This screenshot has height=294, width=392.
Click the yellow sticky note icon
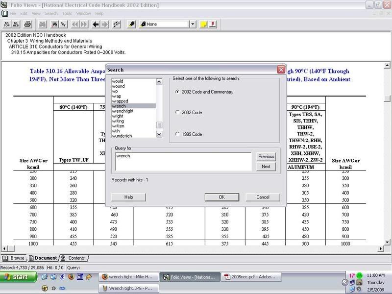203,24
